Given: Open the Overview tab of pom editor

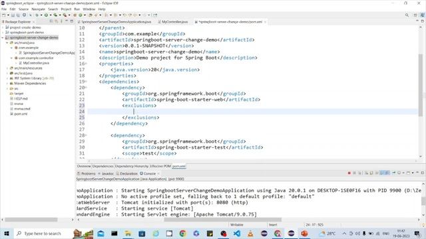Looking at the screenshot, I should (x=84, y=166).
